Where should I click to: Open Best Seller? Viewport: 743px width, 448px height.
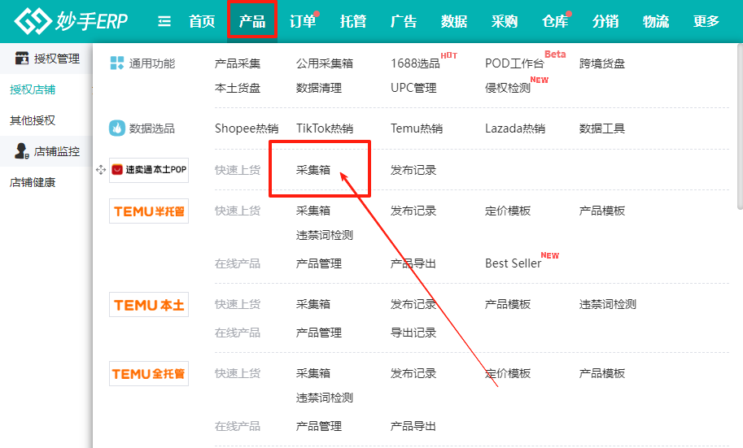point(514,263)
